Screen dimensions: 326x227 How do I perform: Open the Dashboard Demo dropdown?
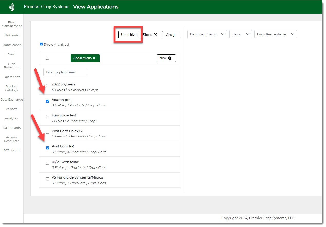tap(207, 34)
